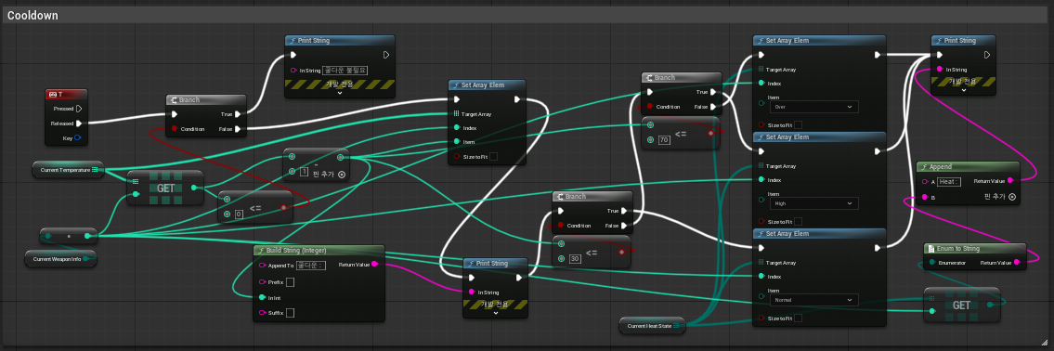Click the Index pin of the High Set Array Elem
The image size is (1054, 351).
[x=761, y=179]
